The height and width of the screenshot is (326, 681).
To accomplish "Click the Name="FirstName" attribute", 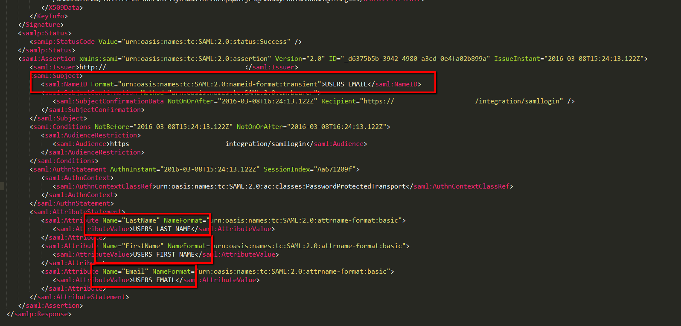I will click(133, 246).
